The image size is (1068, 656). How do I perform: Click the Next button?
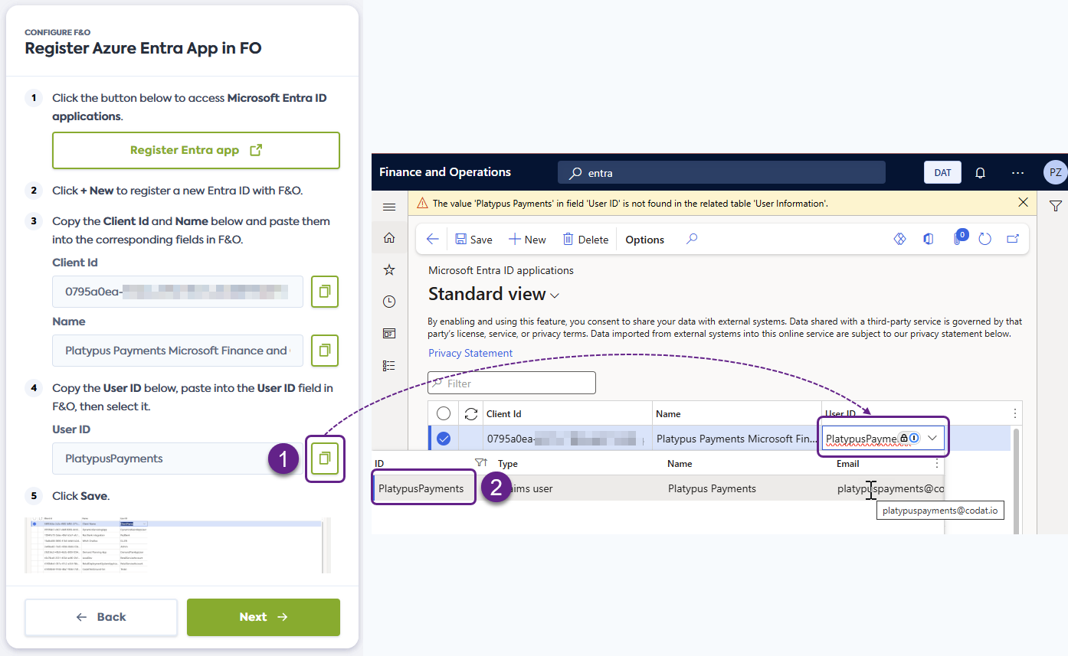(x=263, y=617)
